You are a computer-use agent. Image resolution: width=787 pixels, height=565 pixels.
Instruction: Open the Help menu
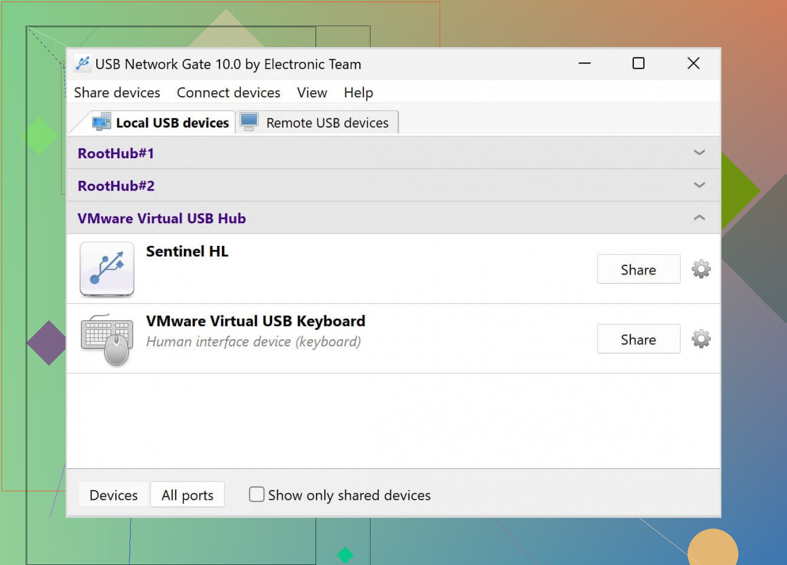click(x=358, y=93)
